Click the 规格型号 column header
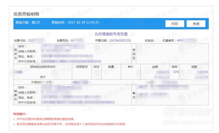The image size is (219, 133). coord(82,67)
